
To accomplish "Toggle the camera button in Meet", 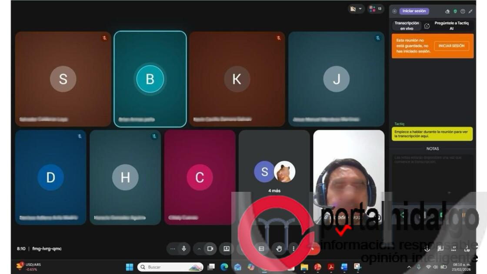I will (210, 248).
